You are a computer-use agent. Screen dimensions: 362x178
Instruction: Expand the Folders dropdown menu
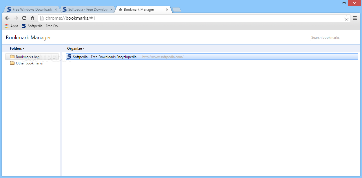(17, 49)
